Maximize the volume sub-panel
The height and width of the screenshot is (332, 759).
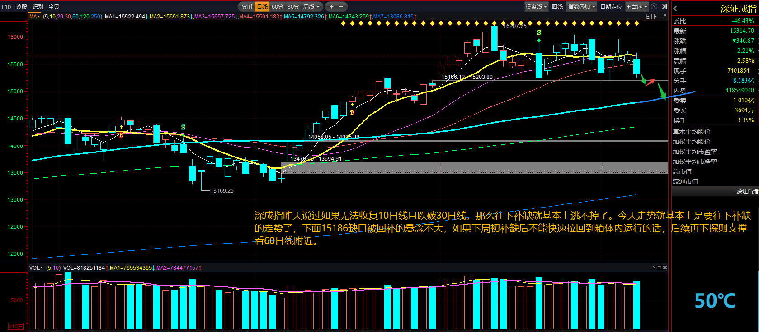coord(659,268)
